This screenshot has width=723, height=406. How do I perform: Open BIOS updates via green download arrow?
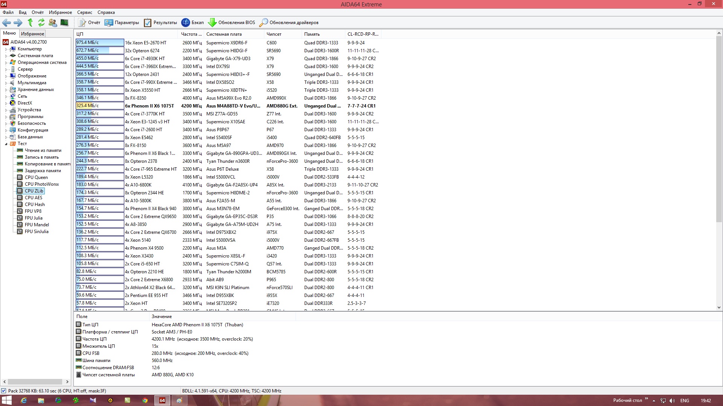point(212,23)
